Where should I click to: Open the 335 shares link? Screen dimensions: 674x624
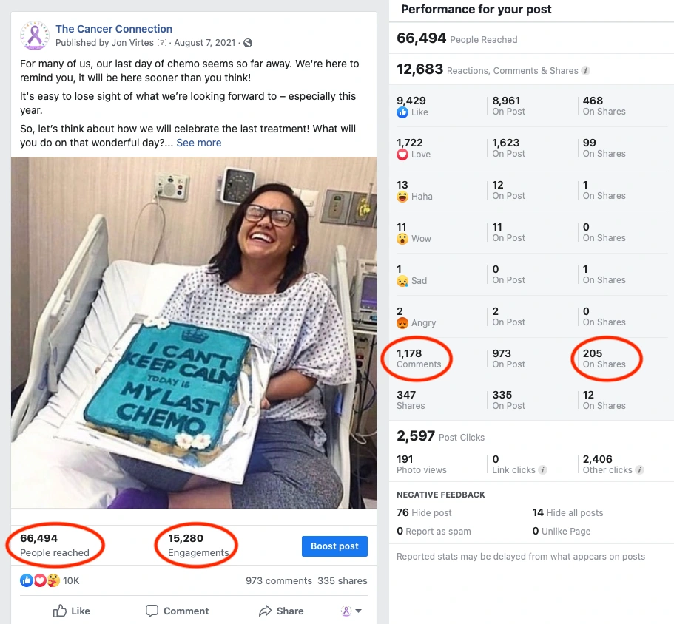point(343,581)
